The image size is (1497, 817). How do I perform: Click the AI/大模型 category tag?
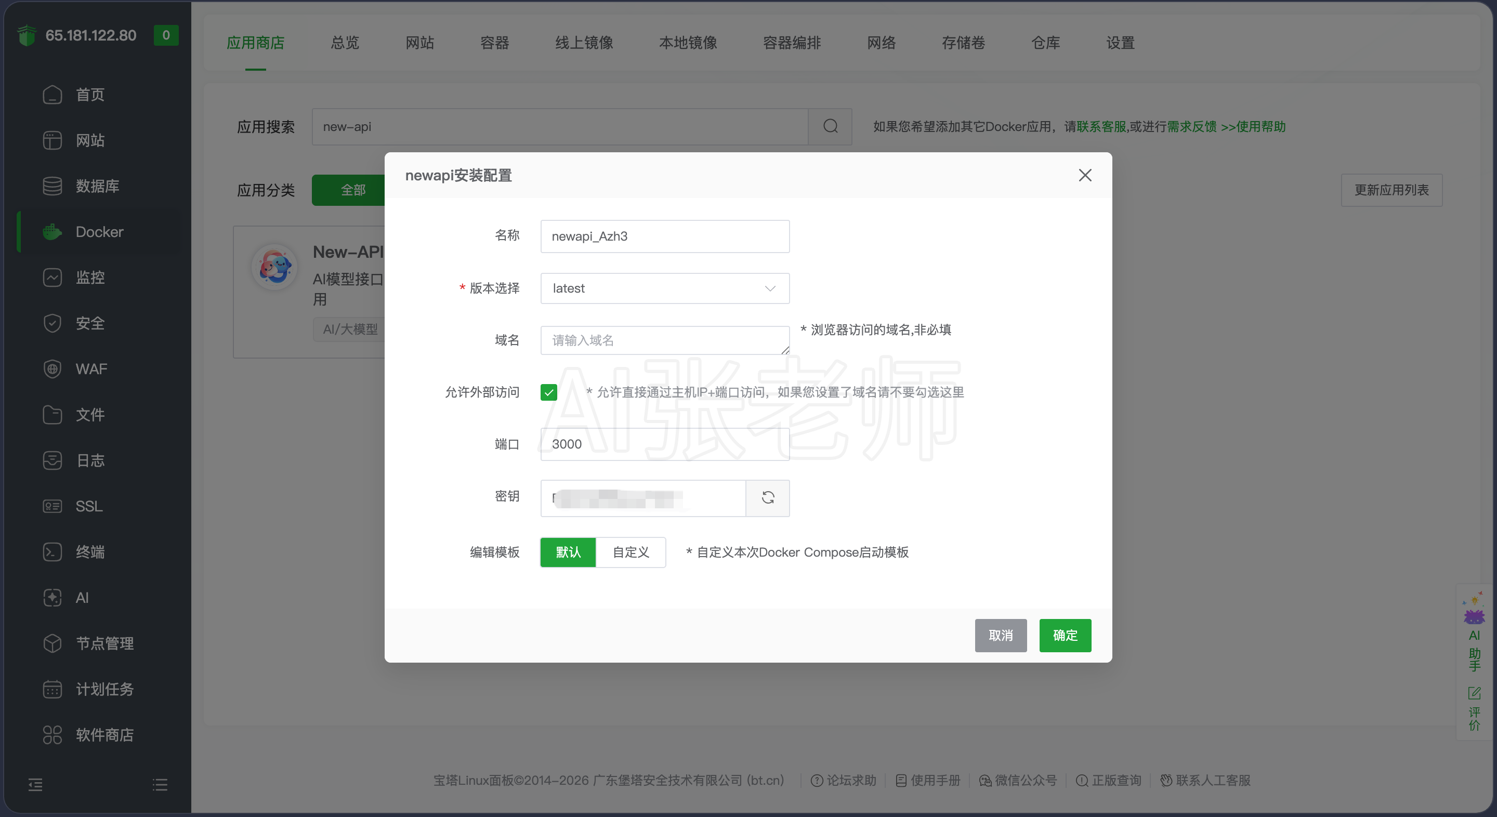coord(350,330)
